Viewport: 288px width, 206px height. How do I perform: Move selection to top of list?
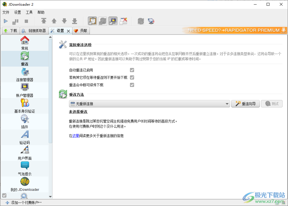coord(44,21)
